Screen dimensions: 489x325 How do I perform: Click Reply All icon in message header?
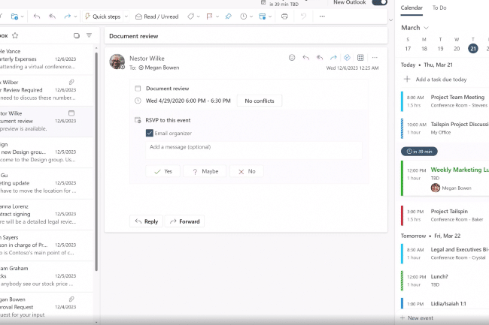click(319, 58)
